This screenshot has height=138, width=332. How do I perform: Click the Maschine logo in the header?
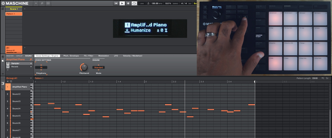15,3
